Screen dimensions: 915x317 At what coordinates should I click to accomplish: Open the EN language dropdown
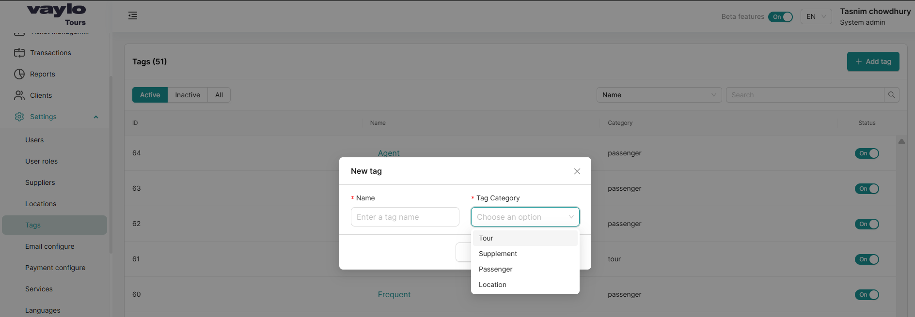click(x=816, y=17)
